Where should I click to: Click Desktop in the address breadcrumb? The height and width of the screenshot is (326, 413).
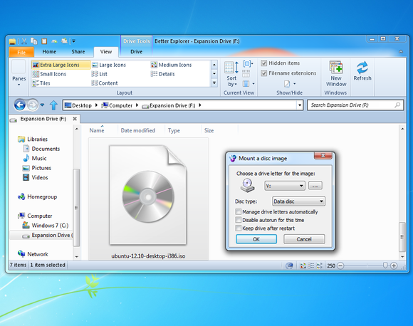(x=78, y=105)
